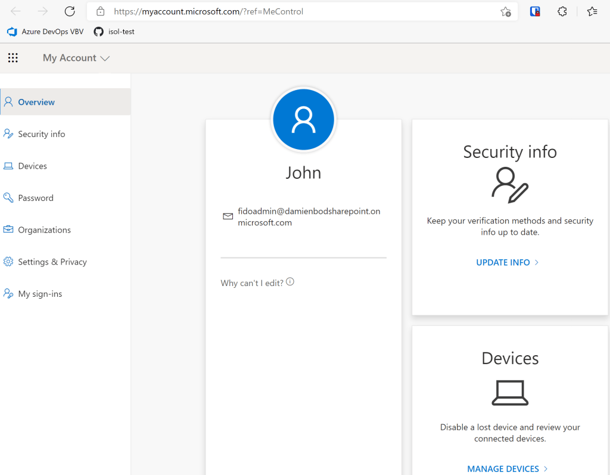Go to Devices in the sidebar
The width and height of the screenshot is (610, 475).
pyautogui.click(x=32, y=166)
